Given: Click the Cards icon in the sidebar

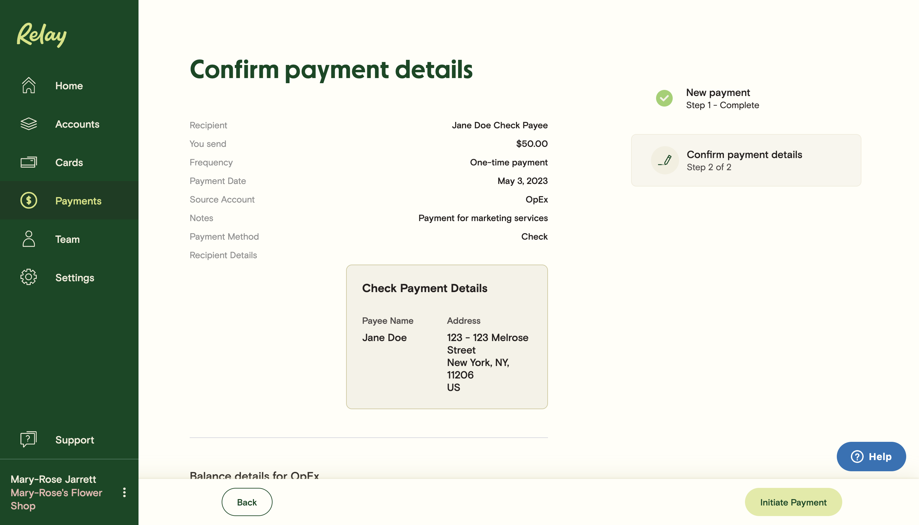Looking at the screenshot, I should click(28, 162).
